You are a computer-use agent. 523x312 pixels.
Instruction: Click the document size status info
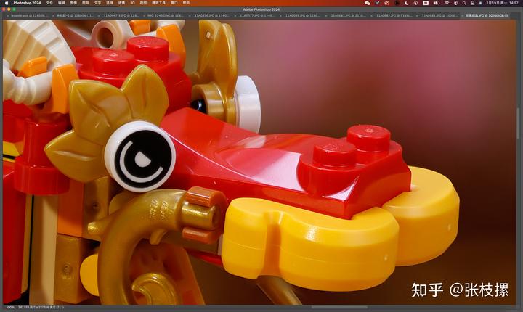(41, 308)
